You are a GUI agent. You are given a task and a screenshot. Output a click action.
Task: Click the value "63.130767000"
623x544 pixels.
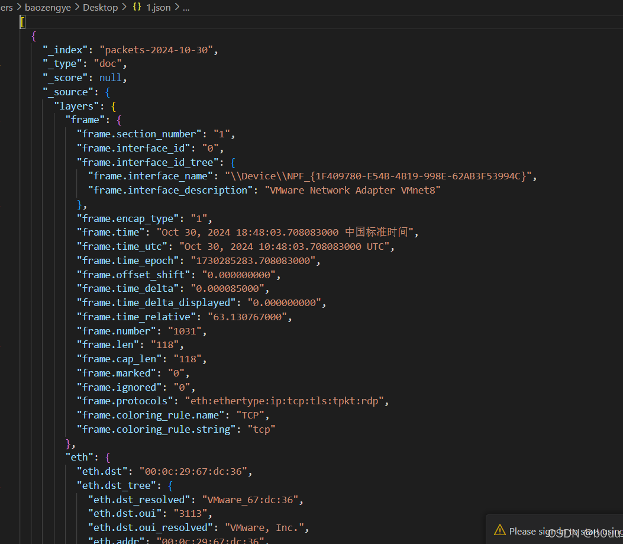(x=247, y=317)
